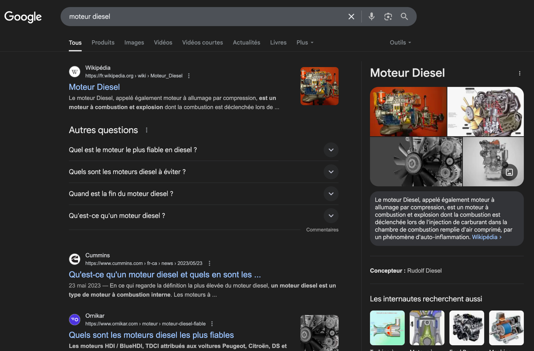Screen dimensions: 534x351
Task: Switch to the Images tab
Action: coord(134,43)
